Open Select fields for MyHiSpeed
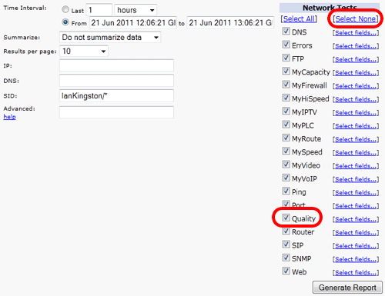 (x=356, y=99)
